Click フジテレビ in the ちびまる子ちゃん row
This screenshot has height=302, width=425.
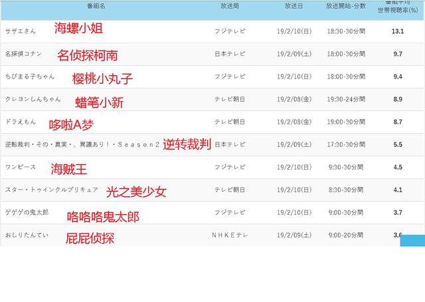(x=230, y=76)
